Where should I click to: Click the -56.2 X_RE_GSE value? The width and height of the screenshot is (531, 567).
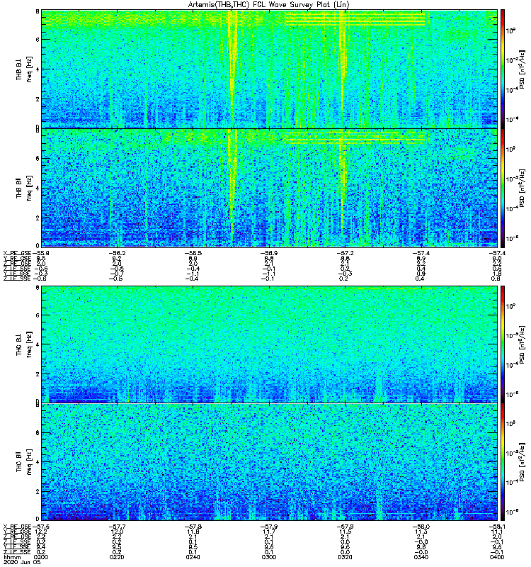[x=117, y=253]
